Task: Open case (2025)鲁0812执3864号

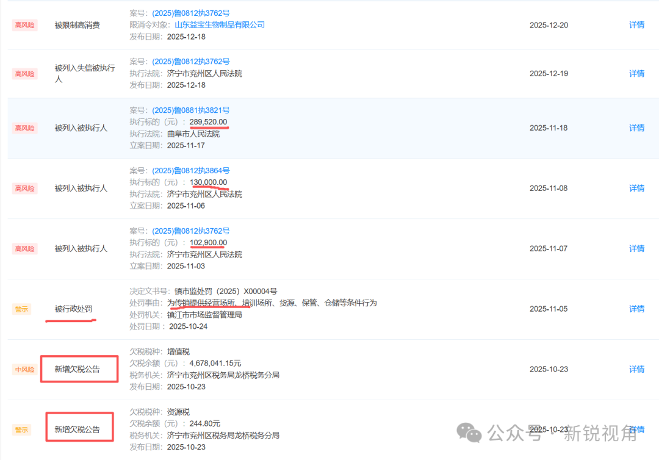Action: pos(190,171)
